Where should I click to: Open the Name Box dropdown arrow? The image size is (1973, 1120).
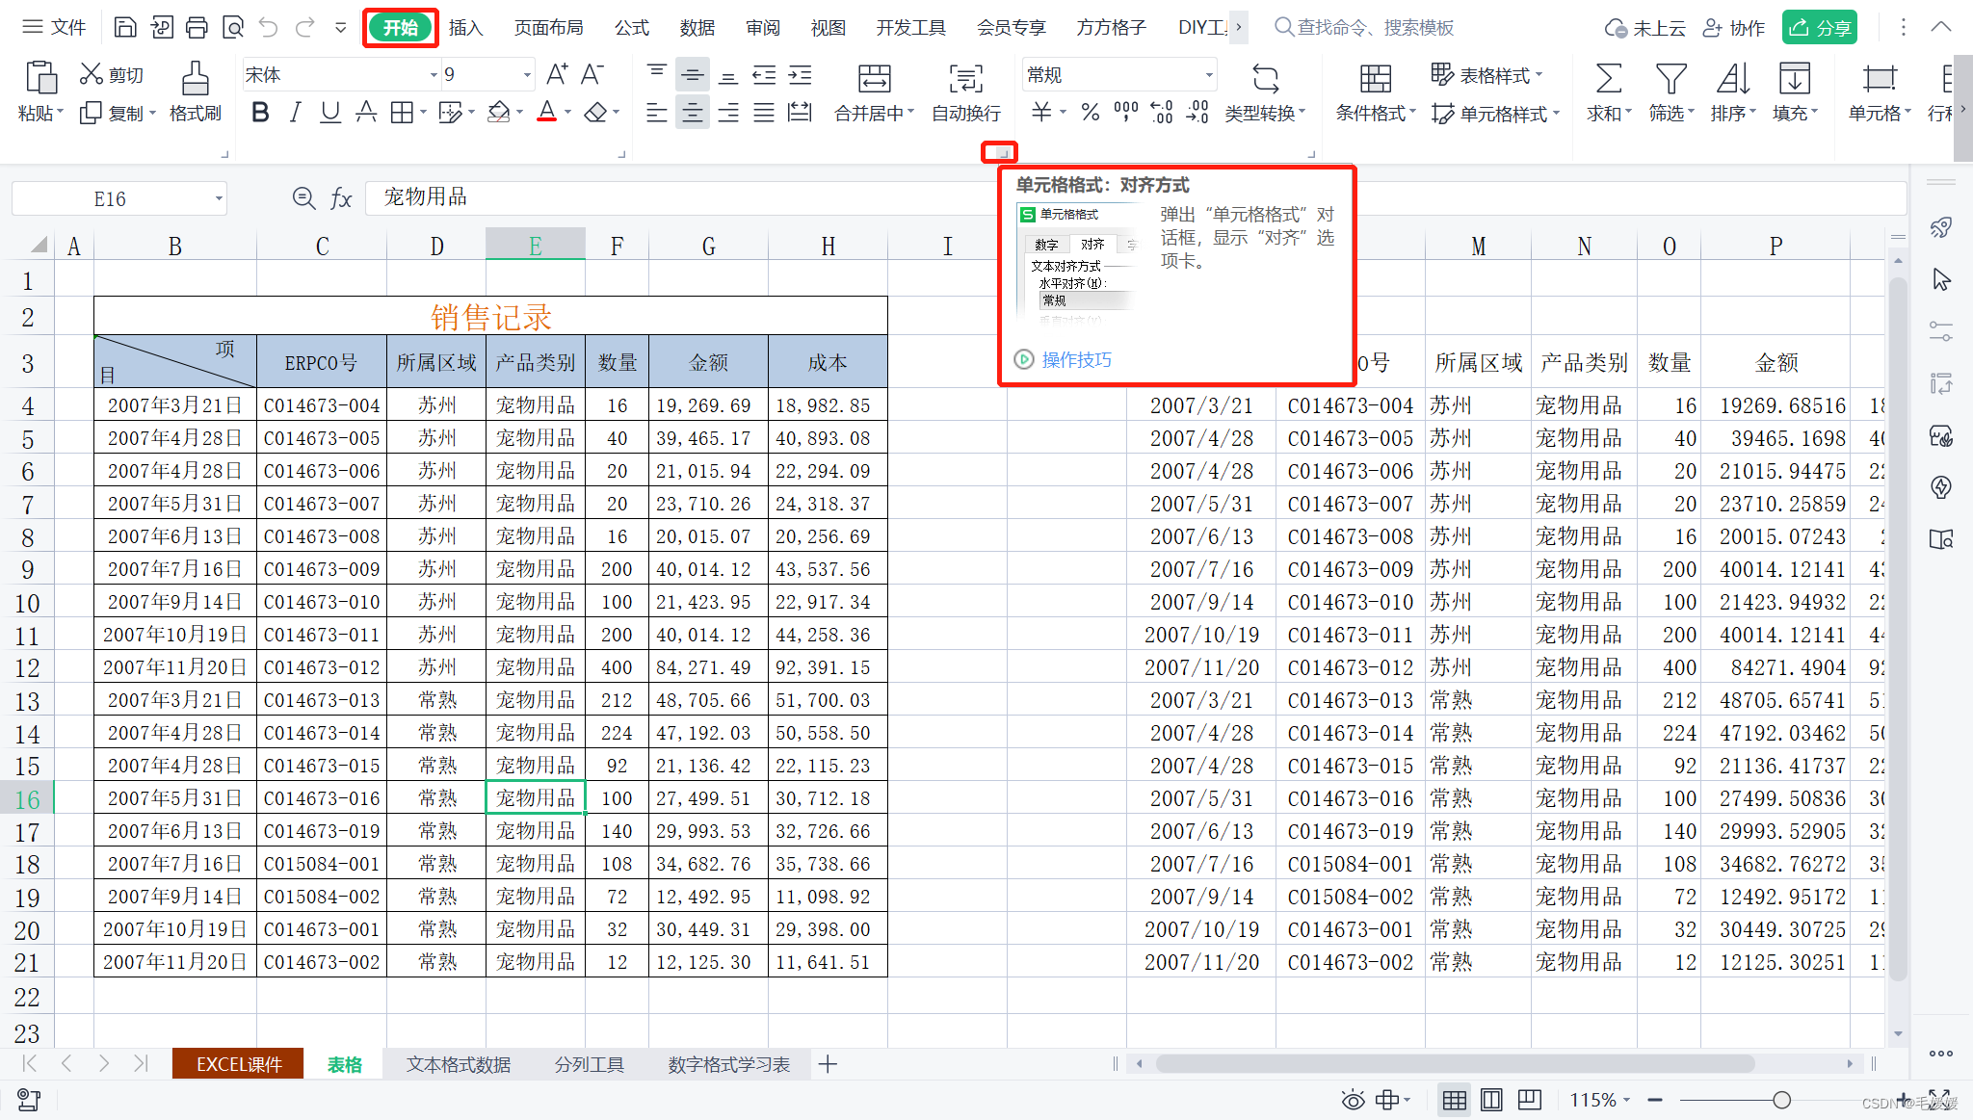[219, 199]
